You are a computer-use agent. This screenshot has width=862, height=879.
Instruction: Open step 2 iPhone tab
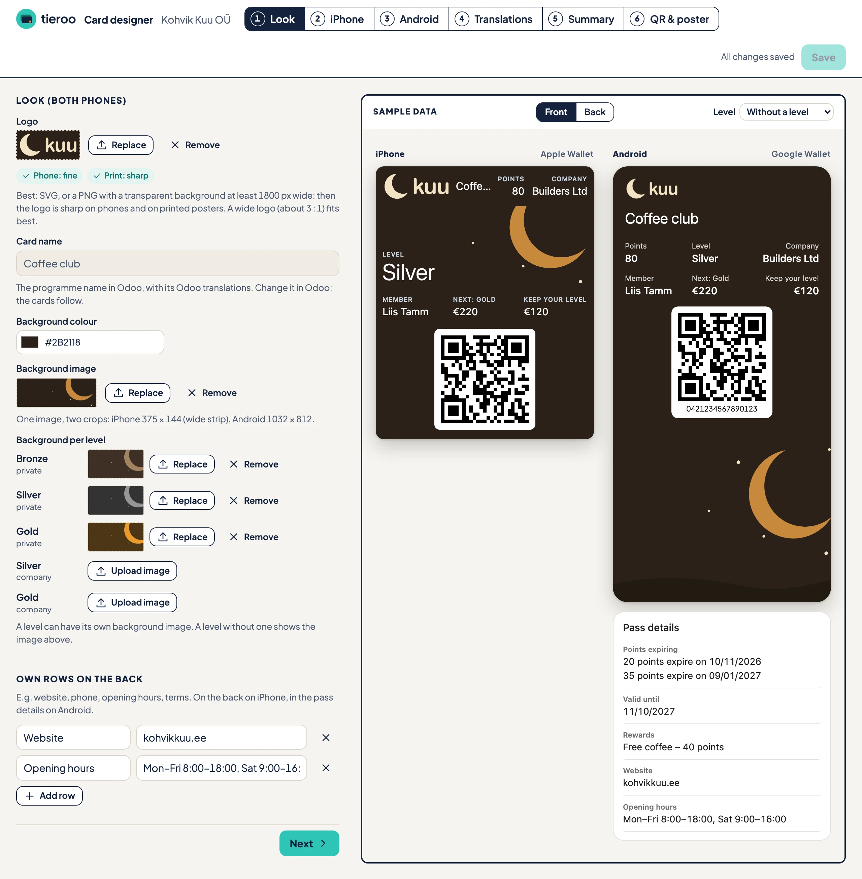tap(339, 19)
